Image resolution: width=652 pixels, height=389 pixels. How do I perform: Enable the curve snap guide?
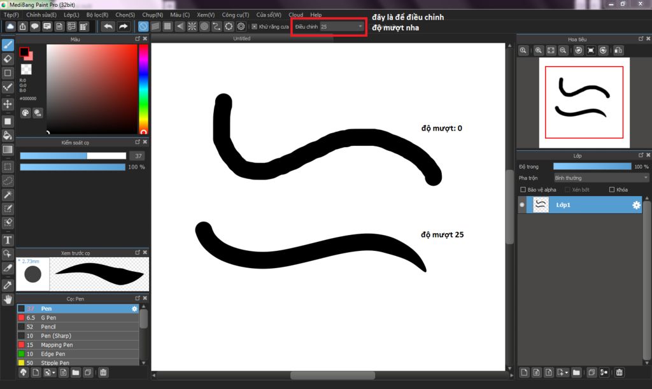[x=216, y=27]
